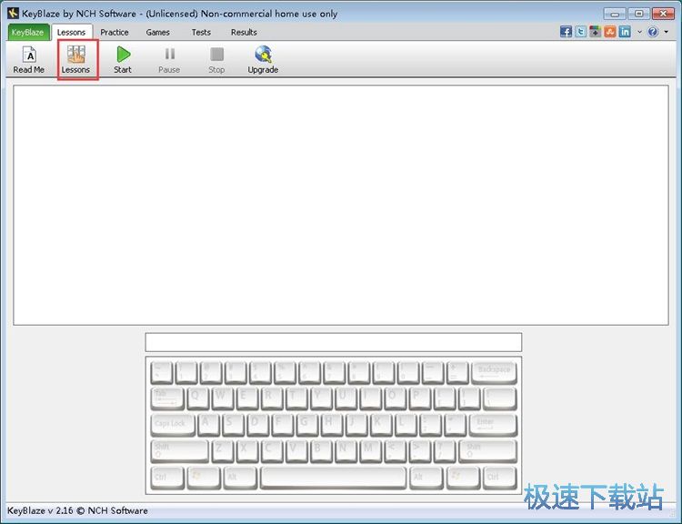Switch to the Games tab
Screen dimensions: 682x524
click(158, 32)
